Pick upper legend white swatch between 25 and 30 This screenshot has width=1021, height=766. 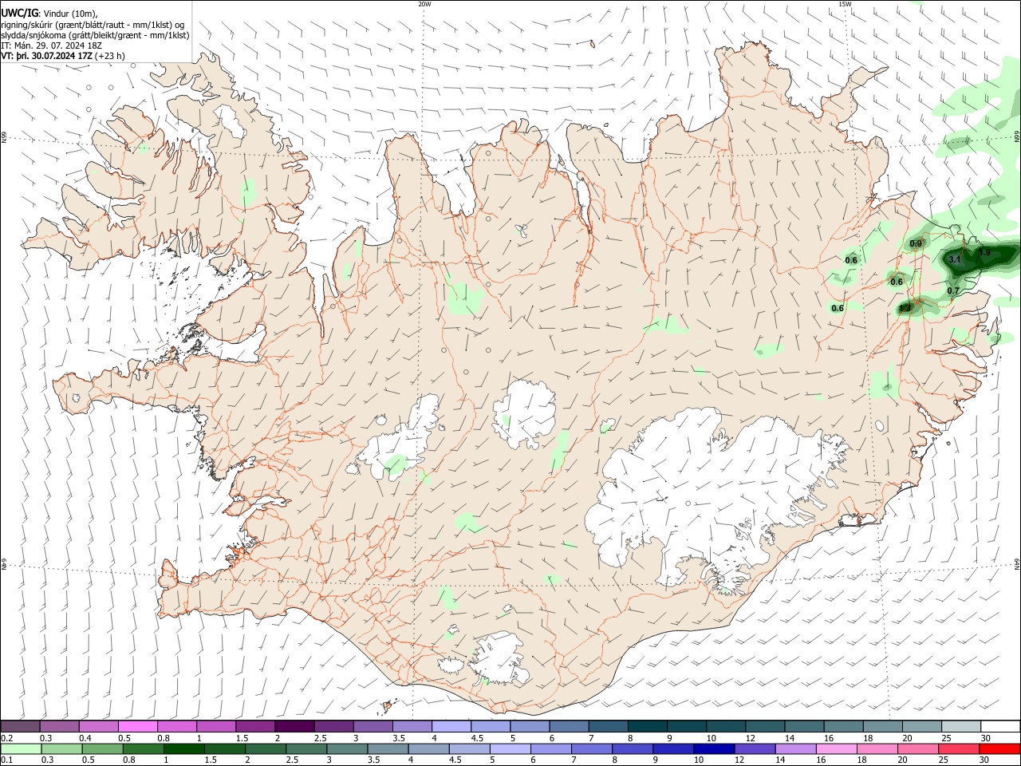pyautogui.click(x=960, y=727)
